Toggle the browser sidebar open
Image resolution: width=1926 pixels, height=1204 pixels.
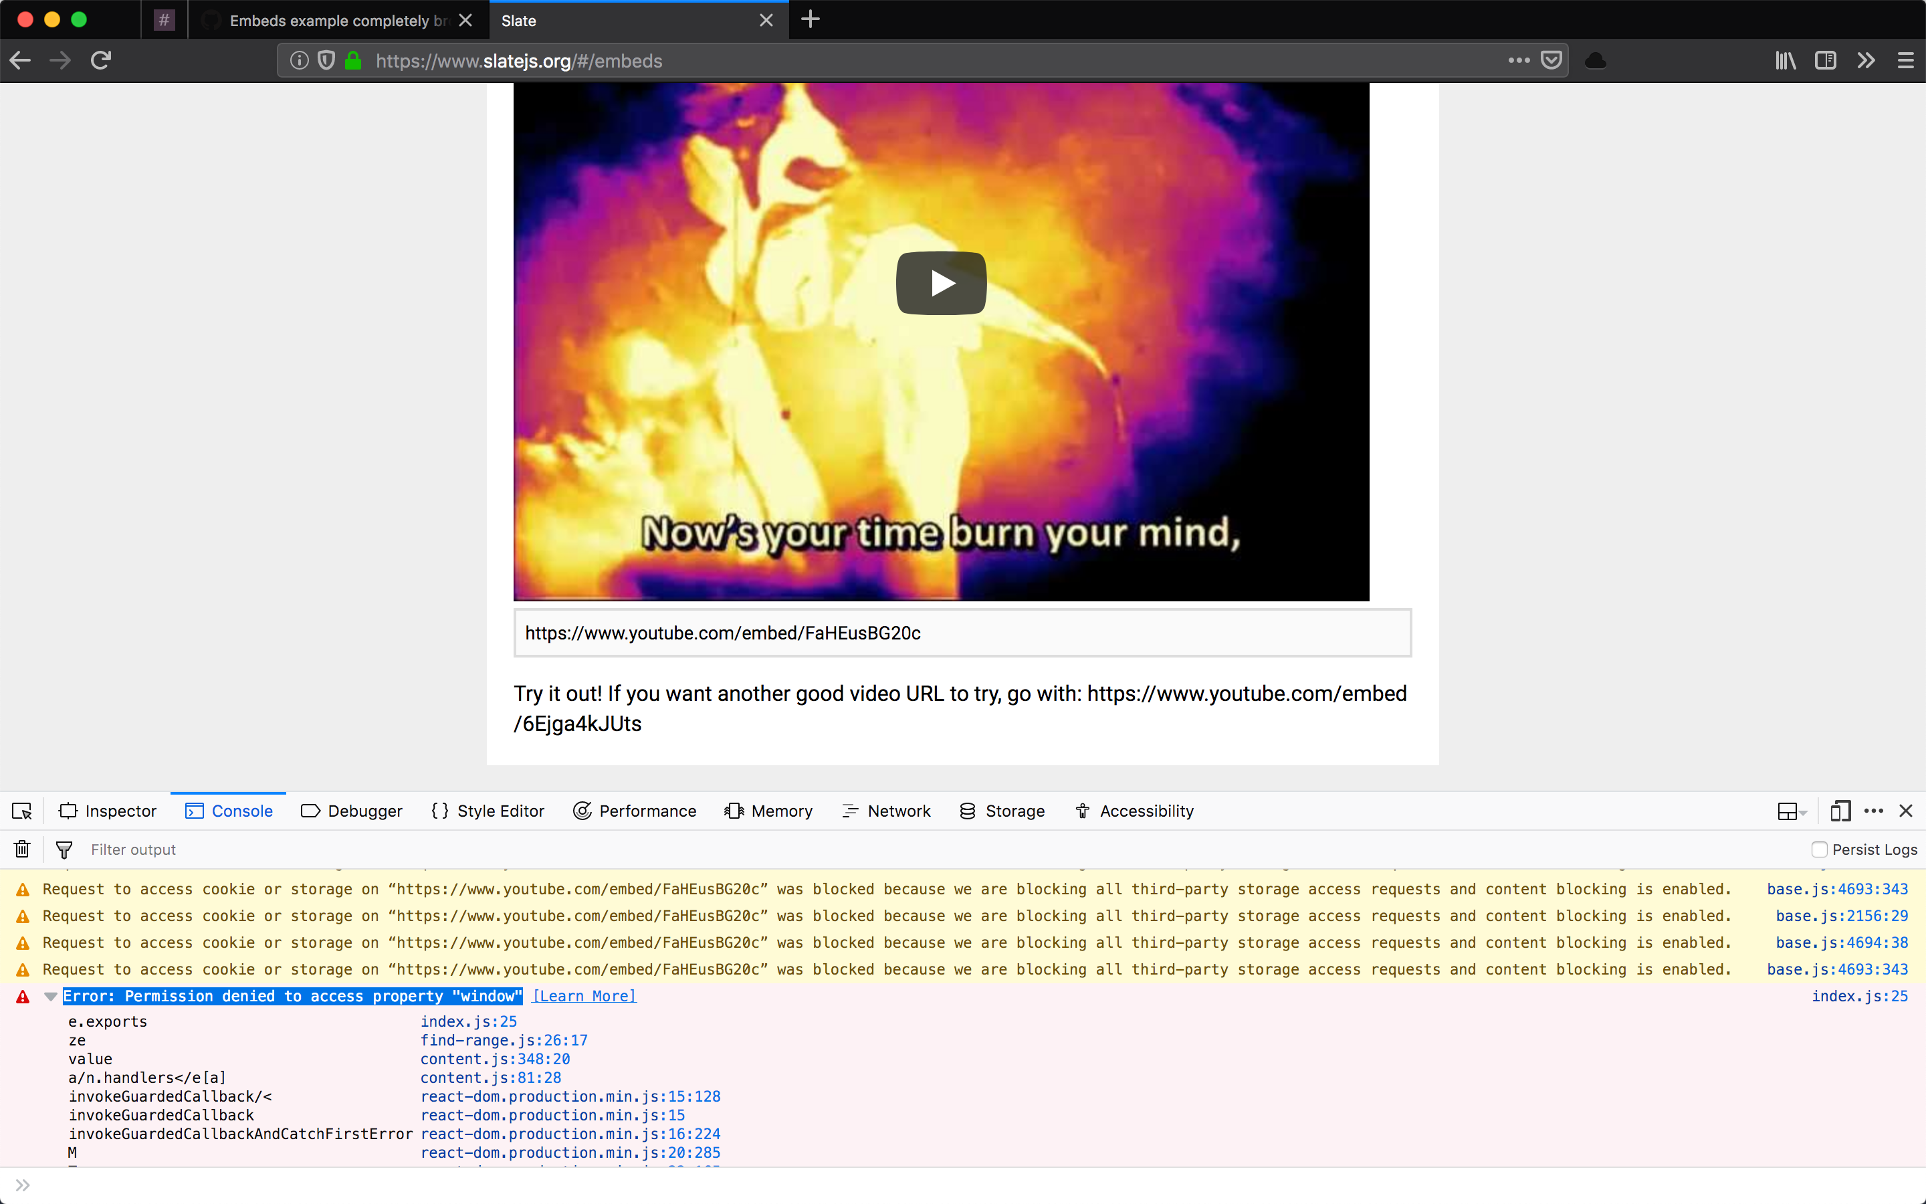pos(1826,60)
